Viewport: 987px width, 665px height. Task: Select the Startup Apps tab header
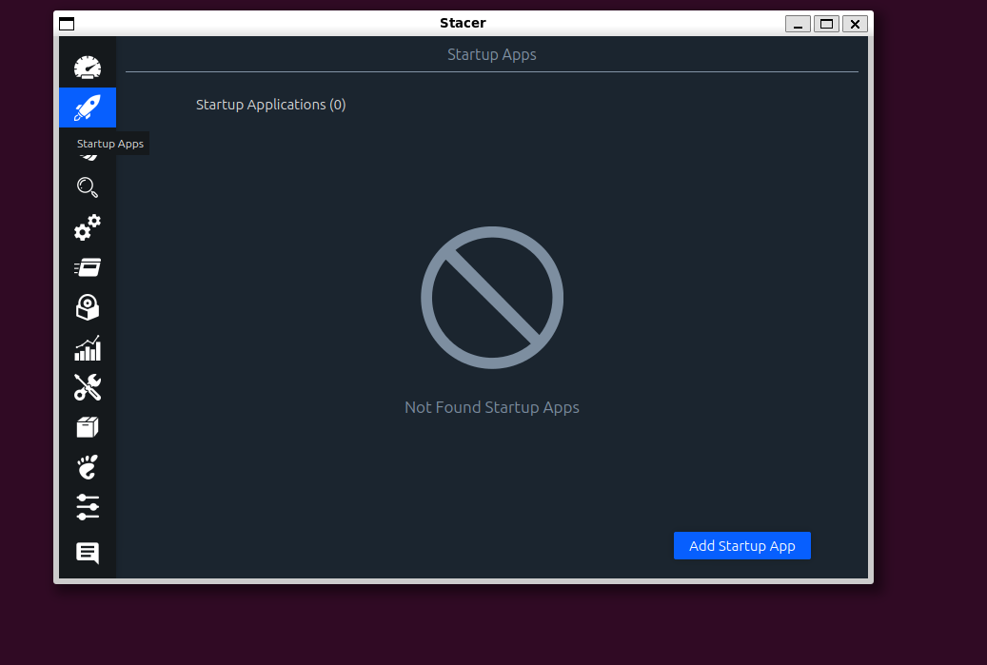tap(491, 54)
